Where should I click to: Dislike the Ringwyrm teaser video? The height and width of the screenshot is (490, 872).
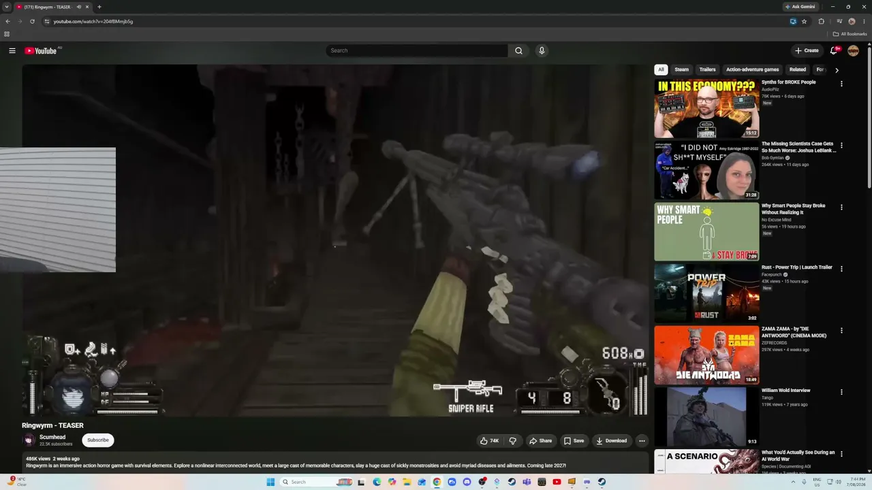513,440
